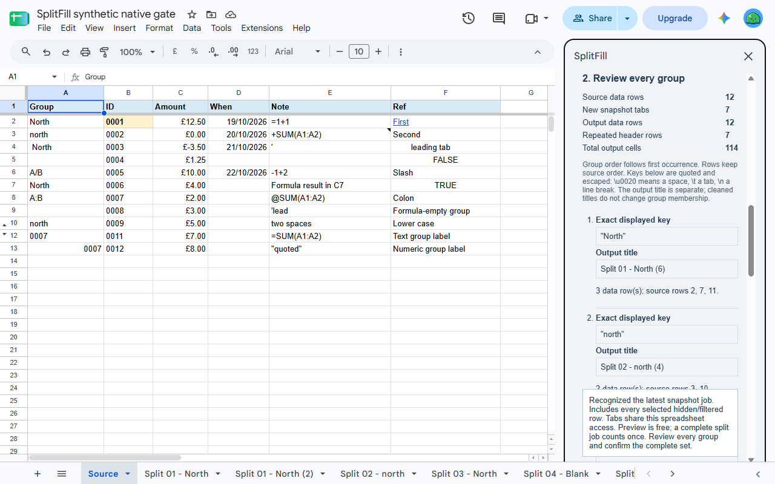Open the Gemini sparkle icon
Viewport: 775px width, 484px height.
click(x=724, y=18)
